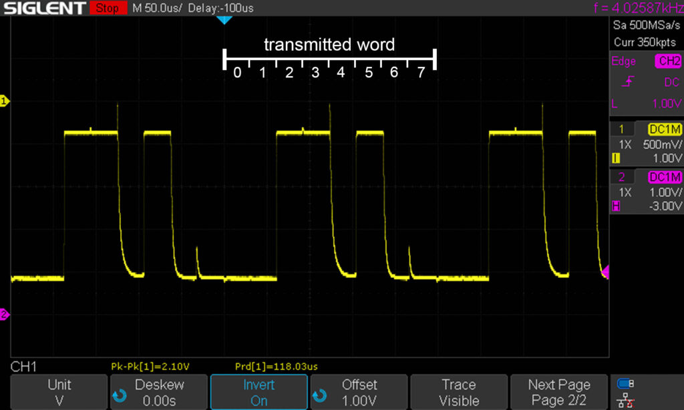
Task: Click the Sa 500MSa/s sample rate
Action: tap(646, 25)
